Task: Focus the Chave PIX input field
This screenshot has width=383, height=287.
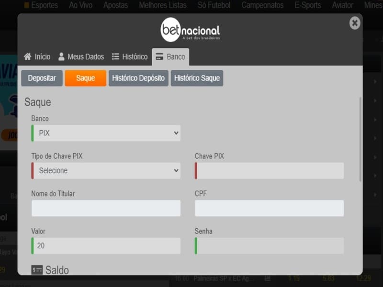Action: click(x=270, y=171)
